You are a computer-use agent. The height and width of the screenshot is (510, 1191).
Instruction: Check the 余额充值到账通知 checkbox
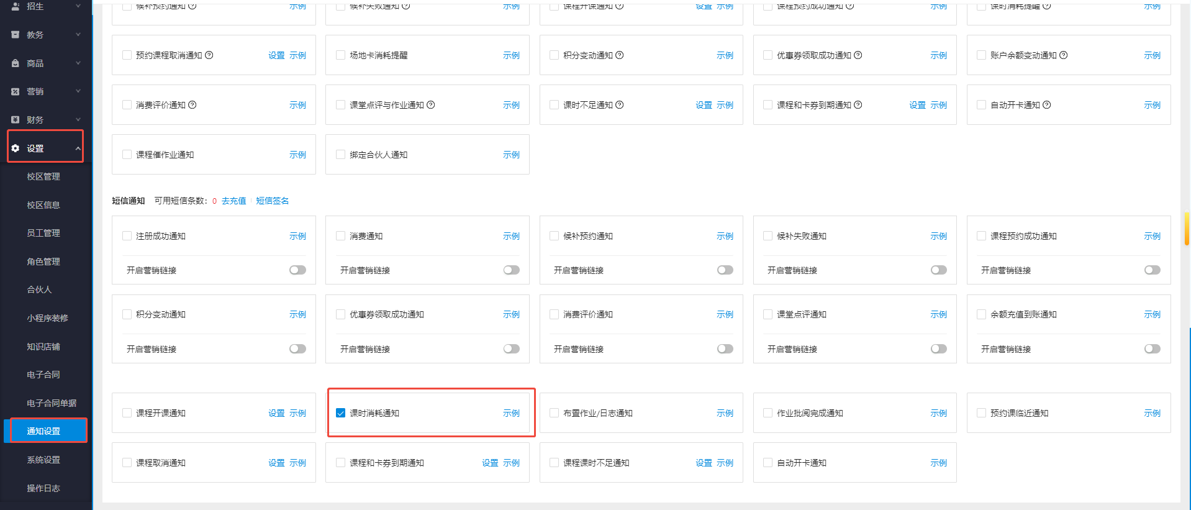click(981, 314)
